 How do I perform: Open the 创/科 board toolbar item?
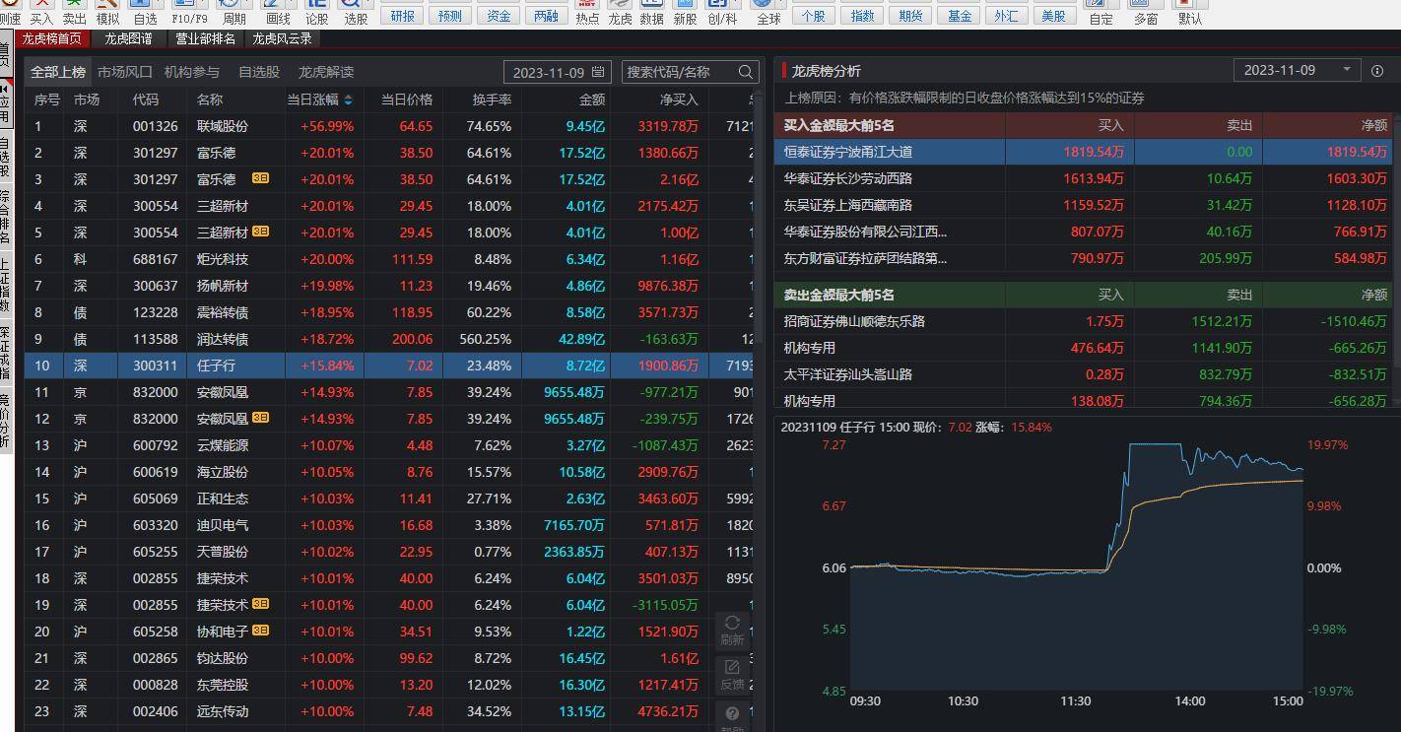722,13
